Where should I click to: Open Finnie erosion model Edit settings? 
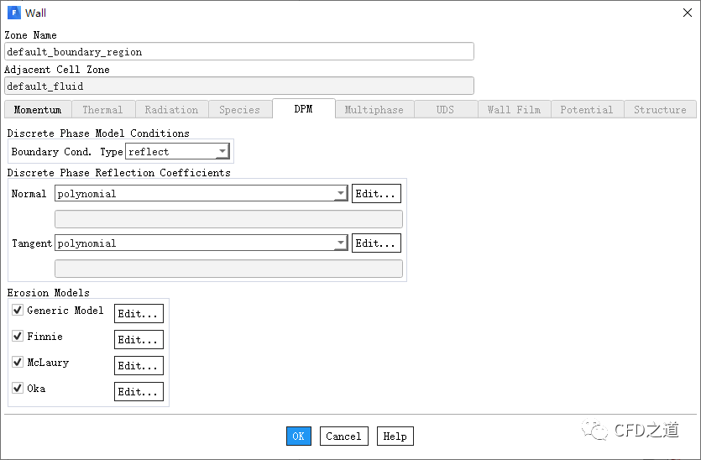coord(139,340)
